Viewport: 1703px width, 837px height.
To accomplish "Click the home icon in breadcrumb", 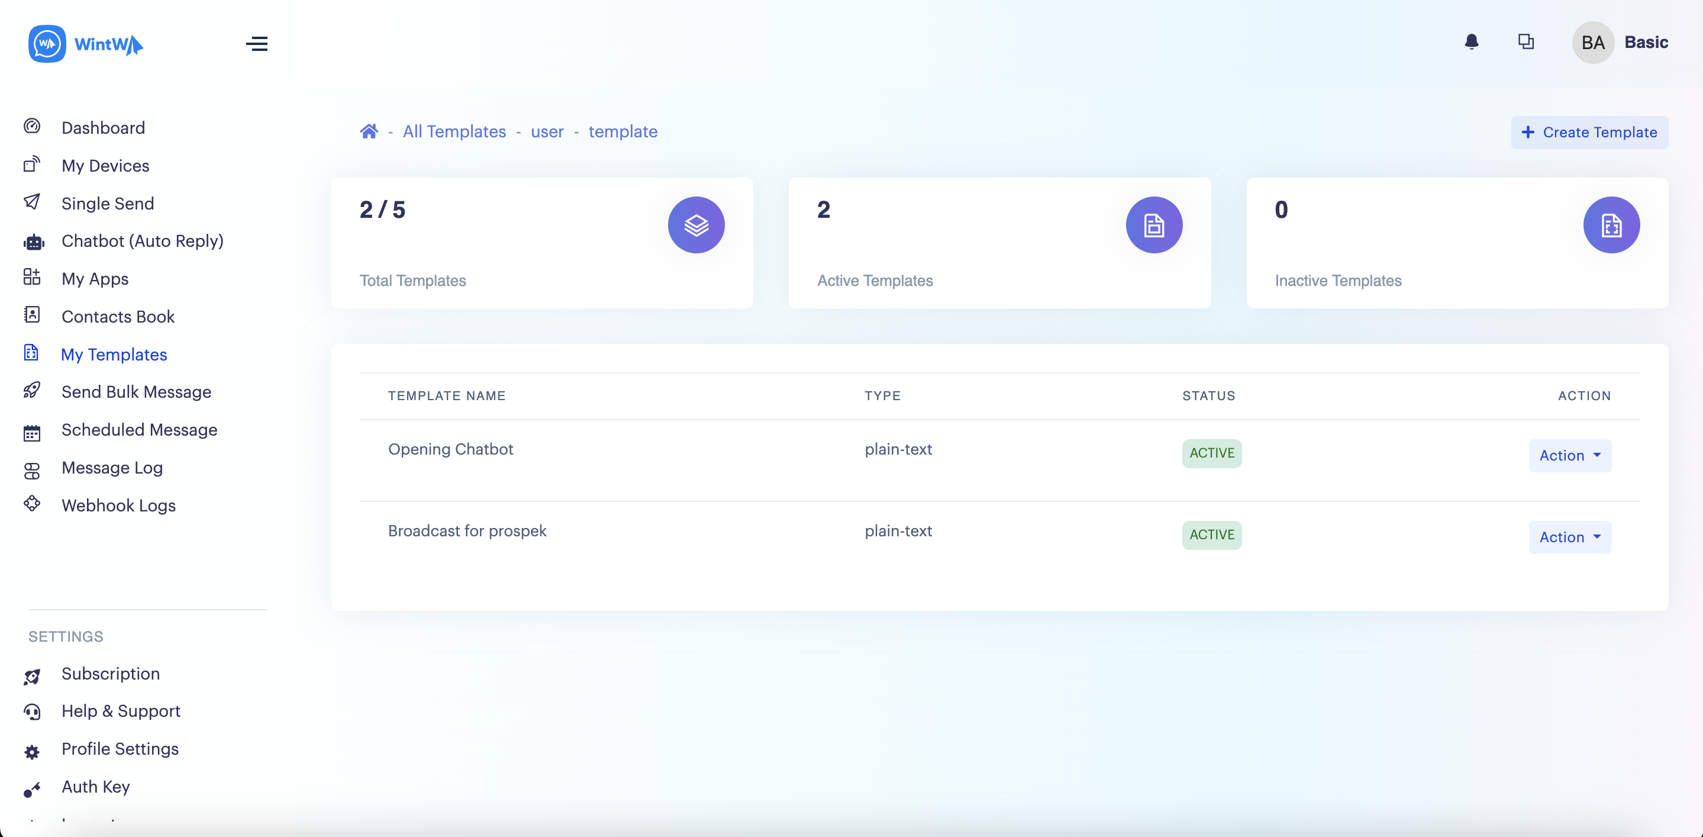I will (x=369, y=131).
